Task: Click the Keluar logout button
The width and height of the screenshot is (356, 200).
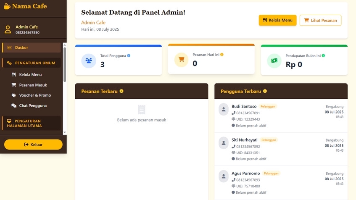Action: [33, 145]
